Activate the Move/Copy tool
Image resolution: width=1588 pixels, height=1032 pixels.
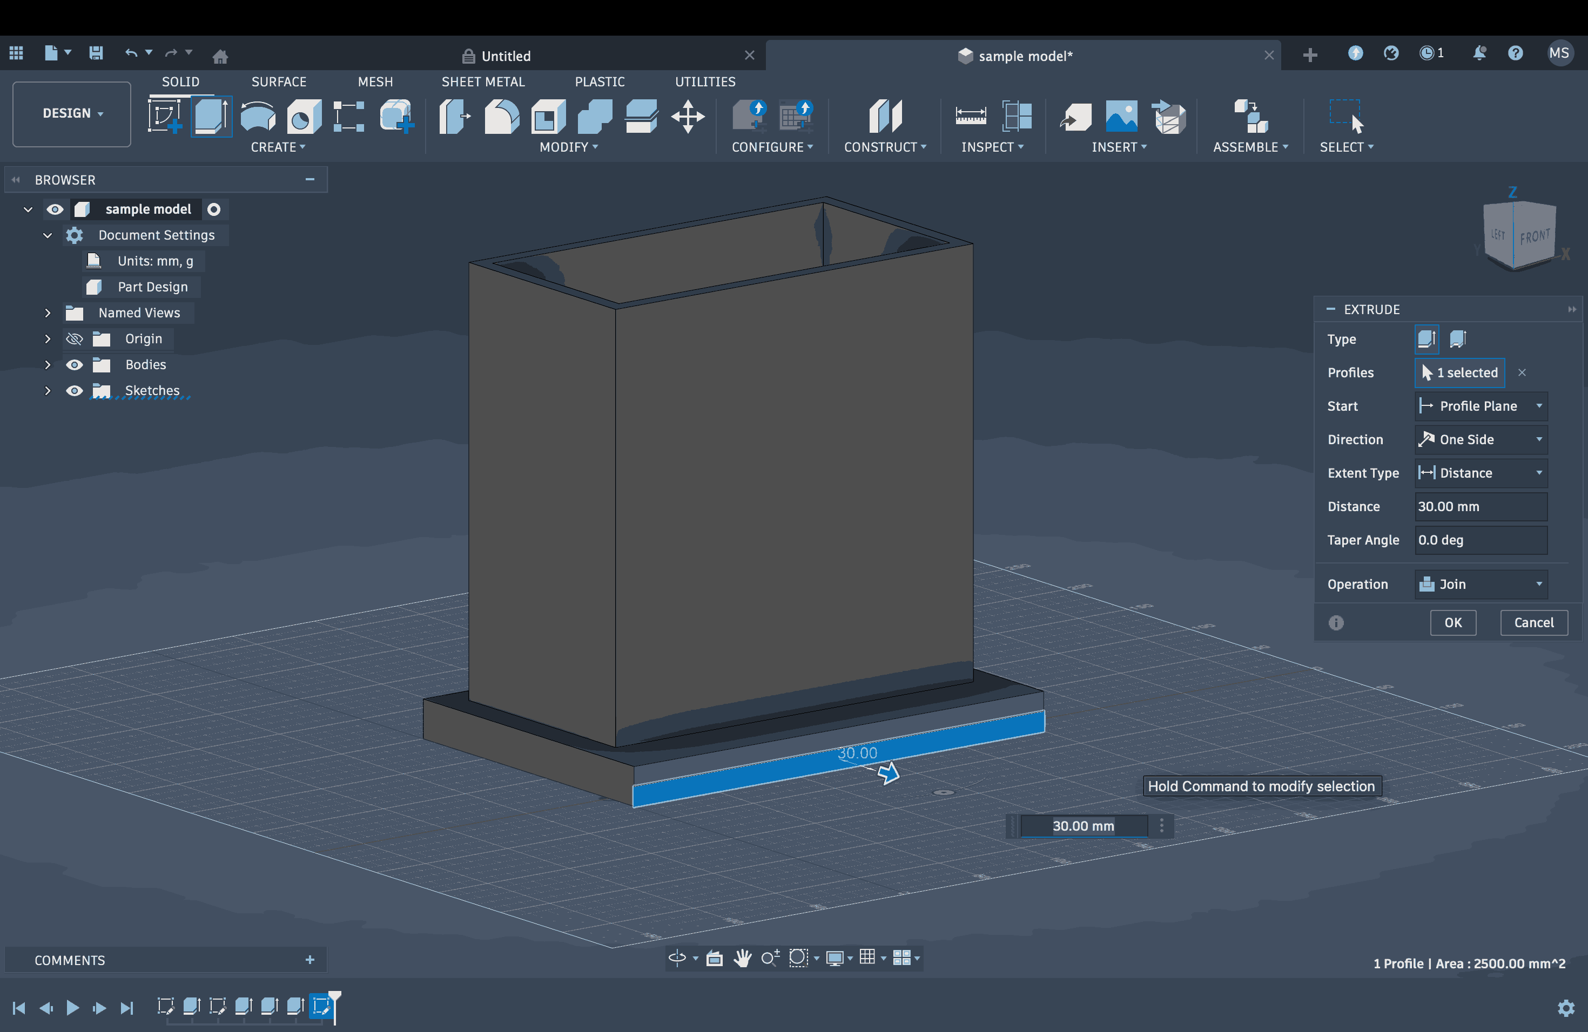688,116
